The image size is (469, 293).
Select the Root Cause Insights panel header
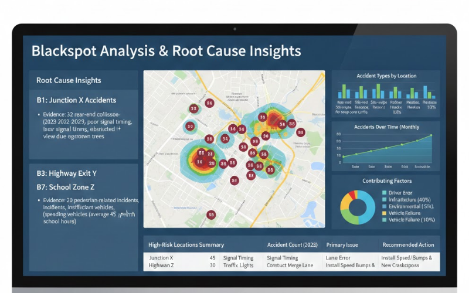(69, 80)
